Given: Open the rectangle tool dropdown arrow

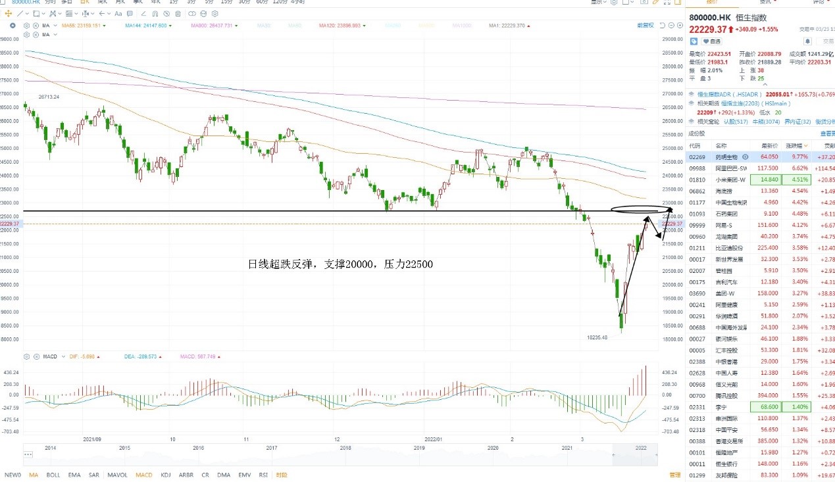Looking at the screenshot, I should [43, 14].
